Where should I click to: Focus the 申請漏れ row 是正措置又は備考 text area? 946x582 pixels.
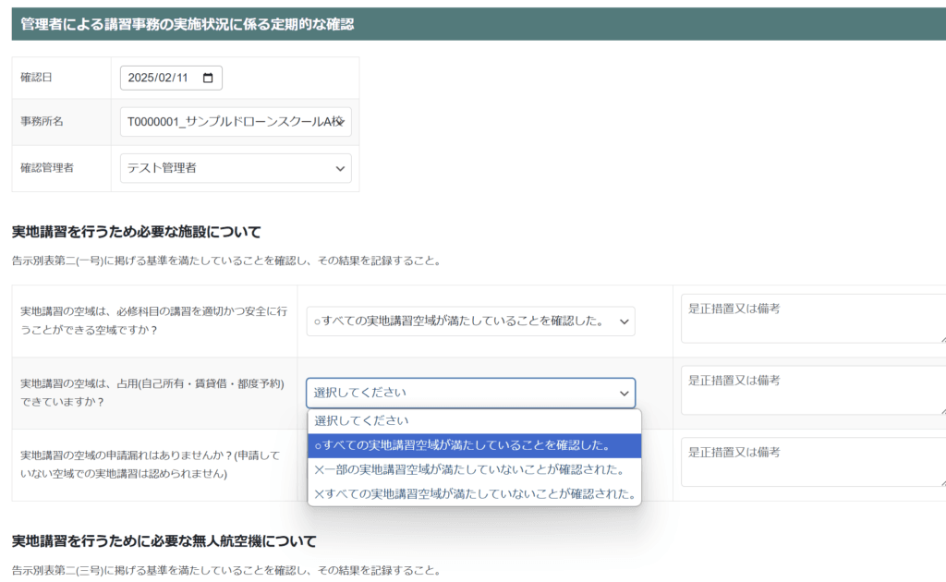811,461
